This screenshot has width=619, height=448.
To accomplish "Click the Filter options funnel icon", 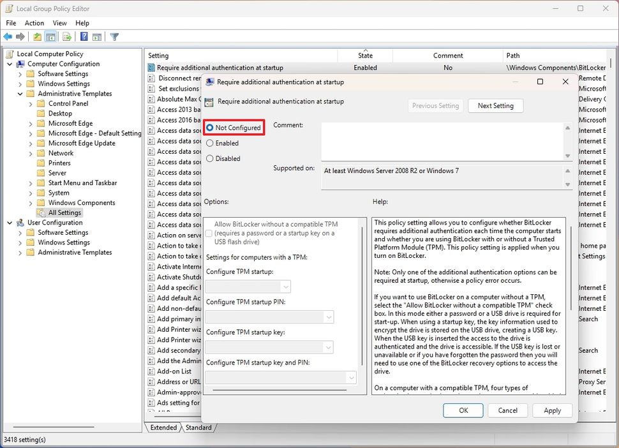I will point(114,36).
